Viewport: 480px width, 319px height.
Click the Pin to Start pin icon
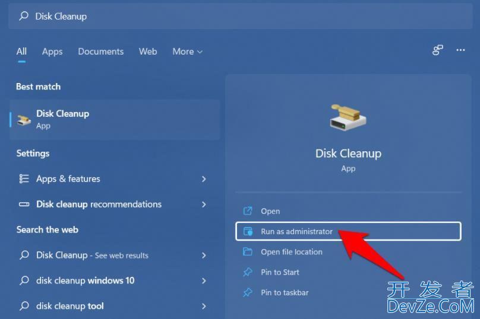click(x=247, y=272)
